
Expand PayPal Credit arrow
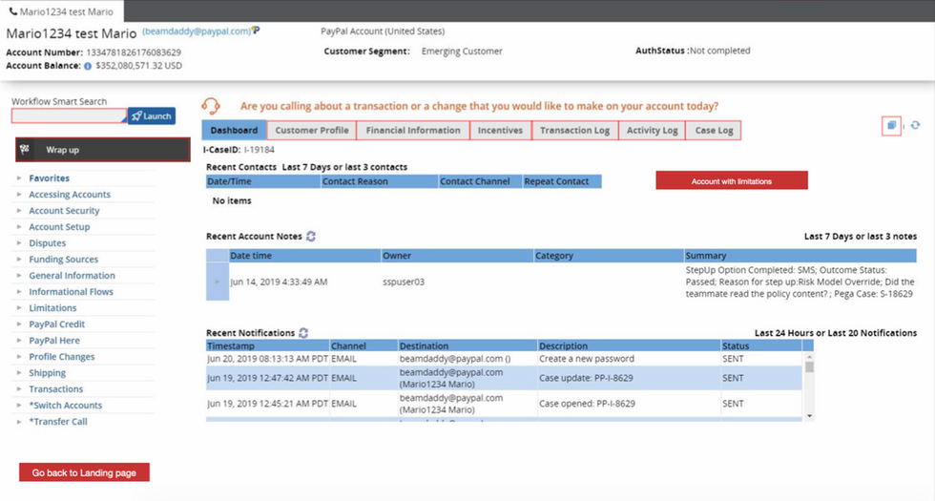(x=19, y=324)
